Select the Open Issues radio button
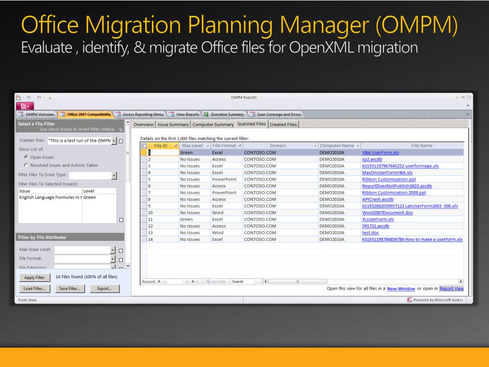 [26, 157]
